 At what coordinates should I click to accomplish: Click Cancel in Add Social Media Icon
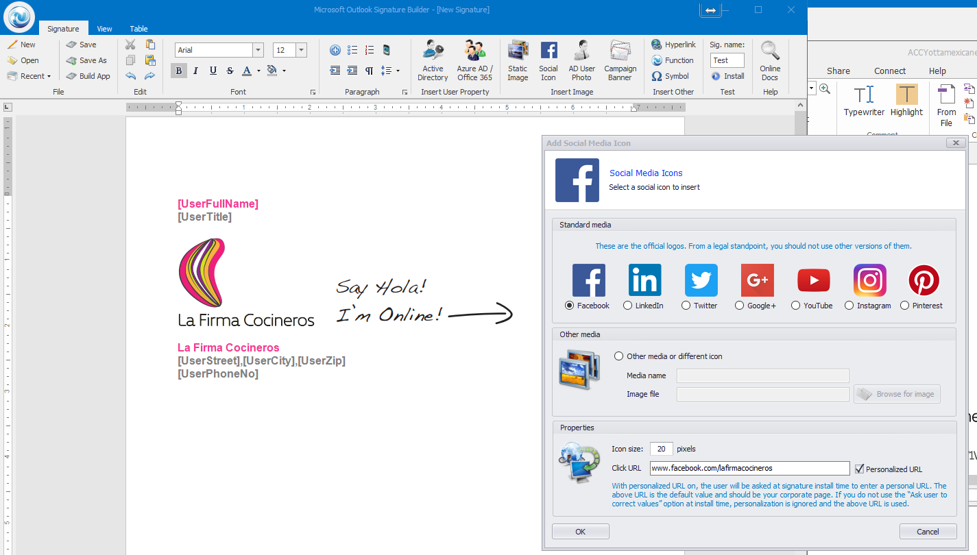(928, 532)
